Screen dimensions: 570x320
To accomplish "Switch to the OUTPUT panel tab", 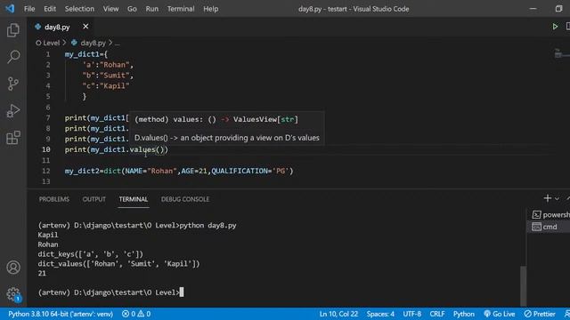I will tap(94, 199).
